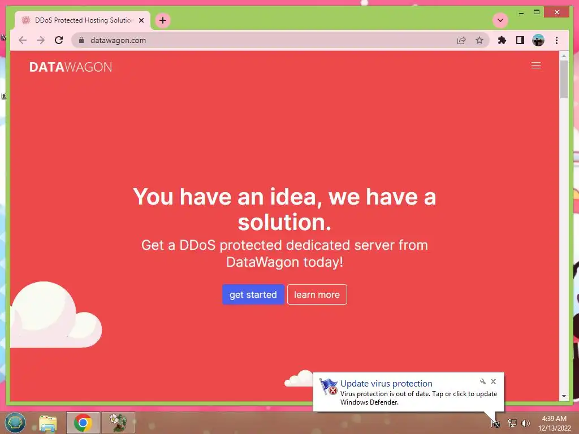Image resolution: width=579 pixels, height=434 pixels.
Task: Open the flower app on taskbar
Action: click(x=118, y=423)
